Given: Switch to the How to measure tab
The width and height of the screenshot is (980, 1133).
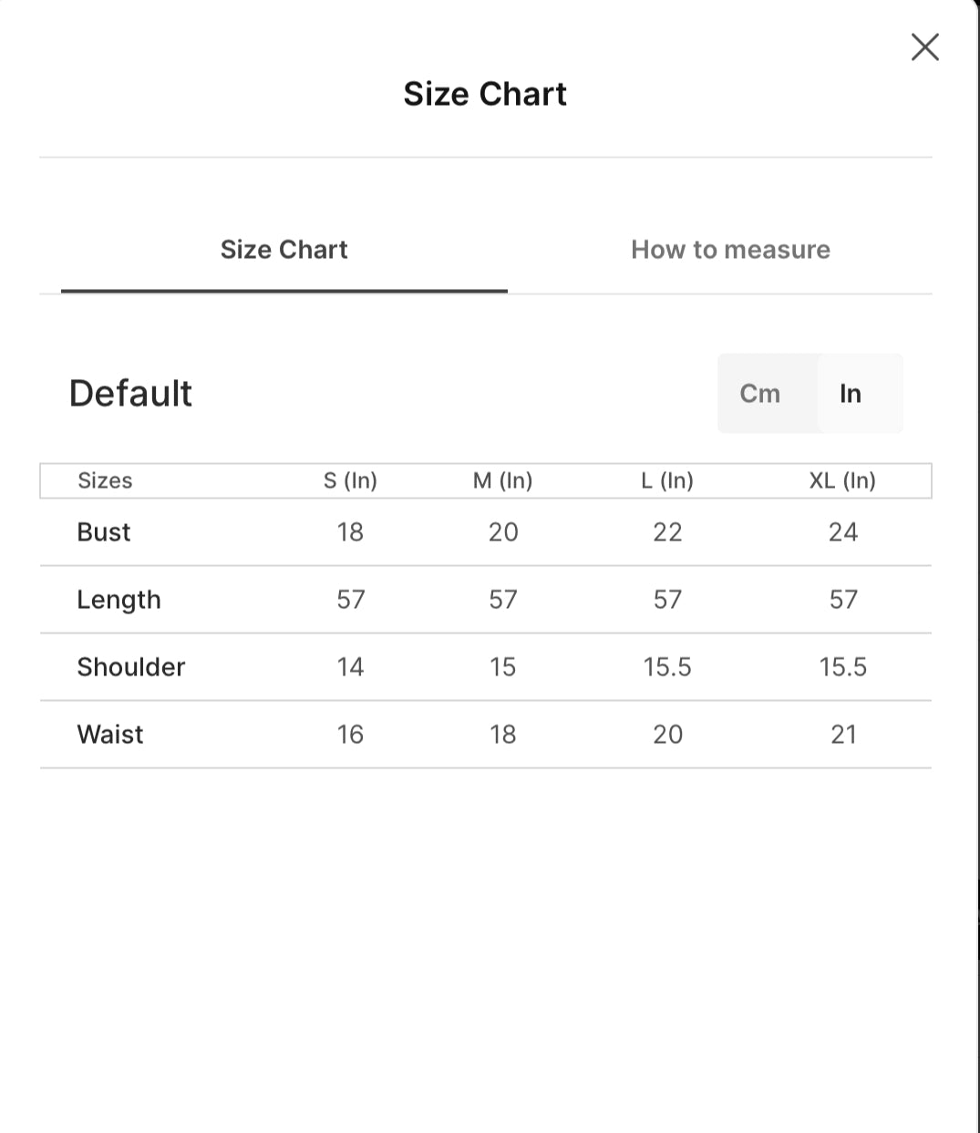Looking at the screenshot, I should click(x=730, y=250).
